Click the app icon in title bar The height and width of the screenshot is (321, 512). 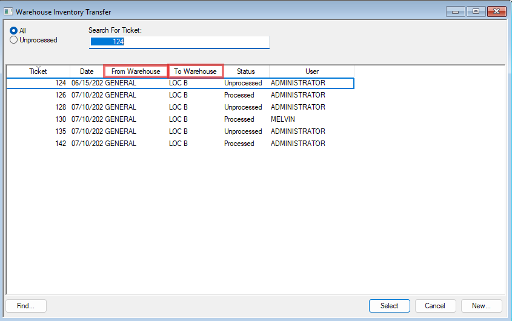(x=8, y=12)
